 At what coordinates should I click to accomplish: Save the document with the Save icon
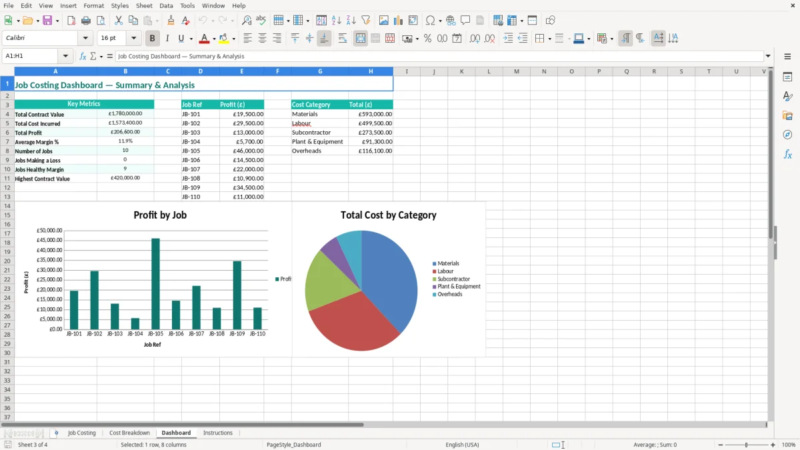pyautogui.click(x=47, y=21)
